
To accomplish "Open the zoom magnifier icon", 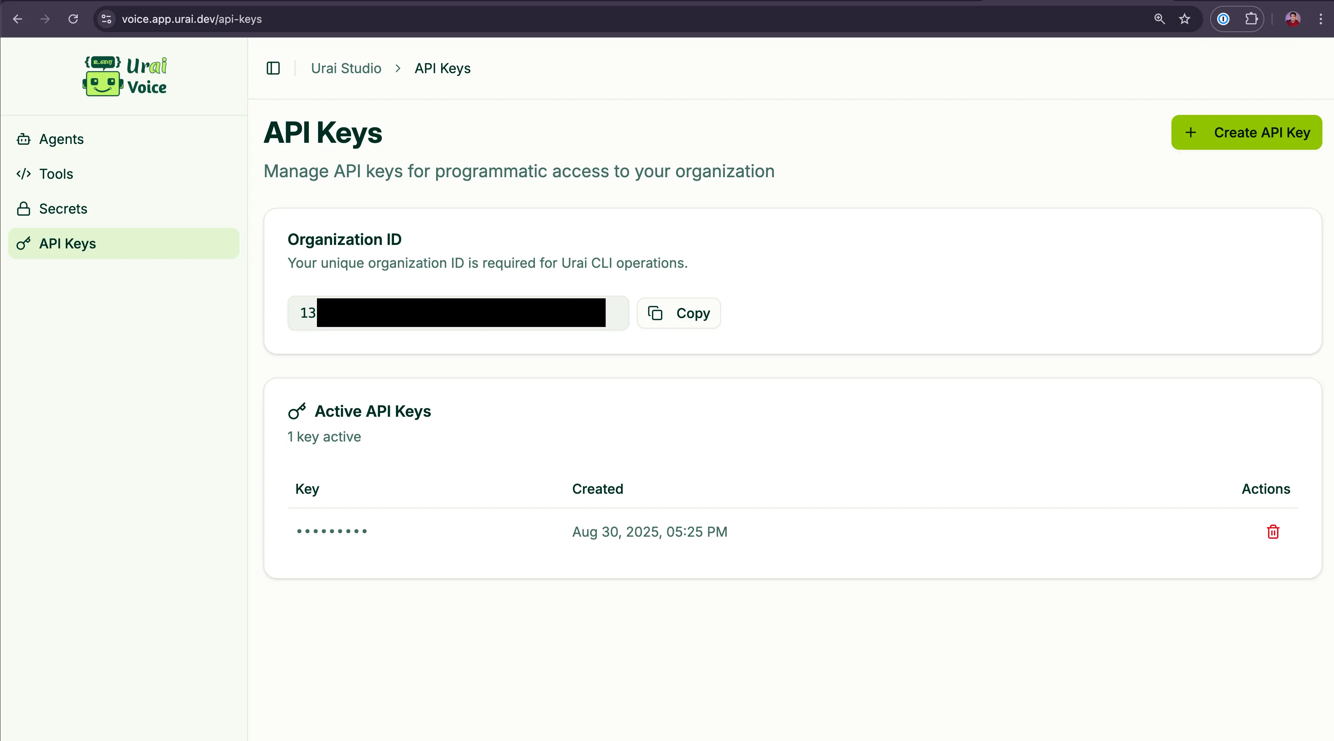I will [1159, 19].
